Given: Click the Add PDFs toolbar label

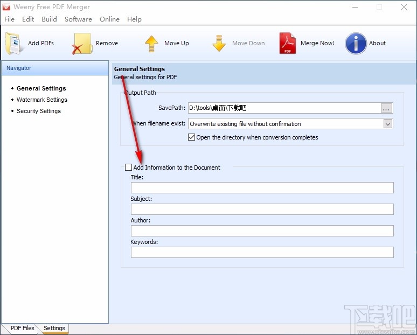Looking at the screenshot, I should click(x=41, y=43).
